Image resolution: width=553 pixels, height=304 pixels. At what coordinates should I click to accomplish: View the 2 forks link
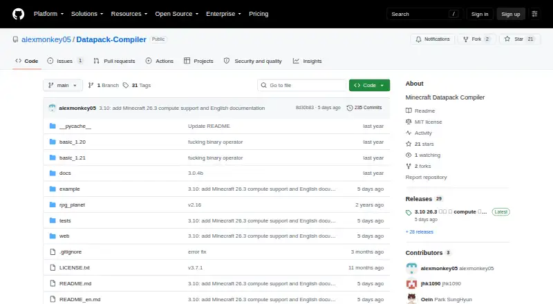[418, 166]
